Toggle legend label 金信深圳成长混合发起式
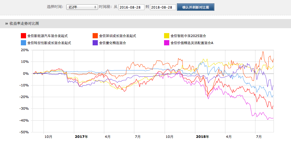The height and width of the screenshot is (144, 291). point(117,36)
